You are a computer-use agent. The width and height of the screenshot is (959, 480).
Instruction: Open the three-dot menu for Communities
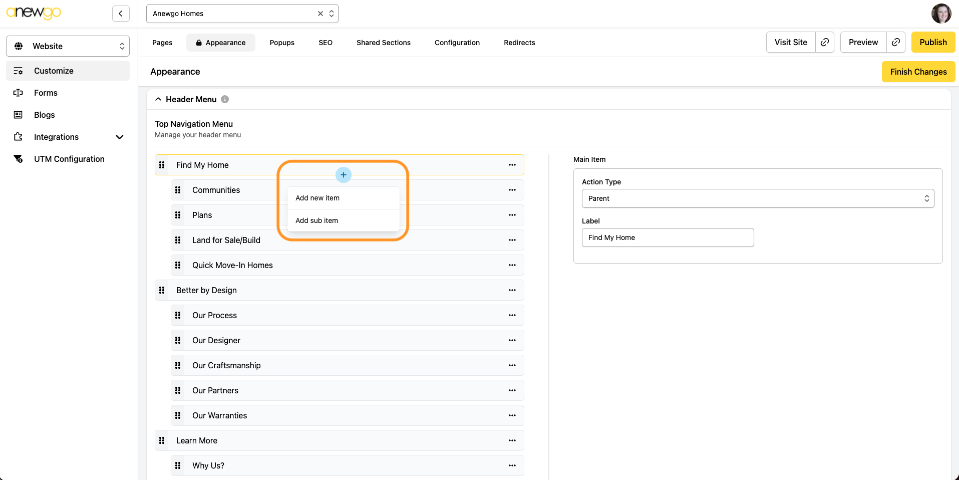tap(512, 190)
